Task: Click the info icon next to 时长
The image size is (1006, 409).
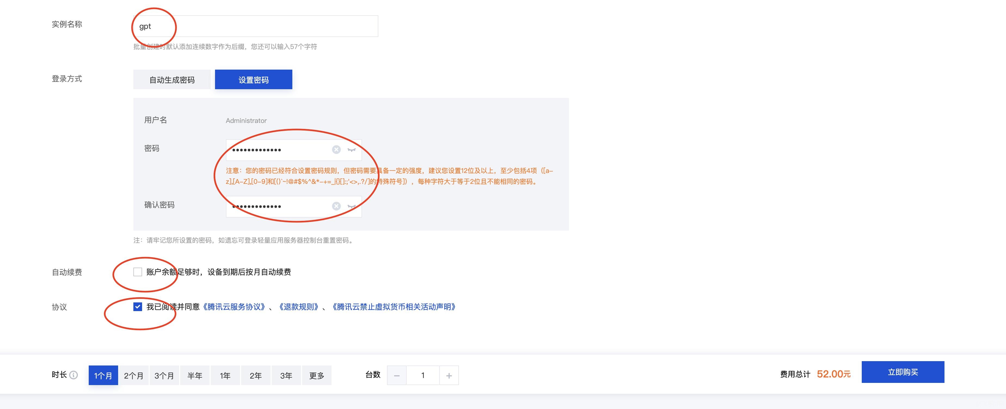Action: pos(74,375)
